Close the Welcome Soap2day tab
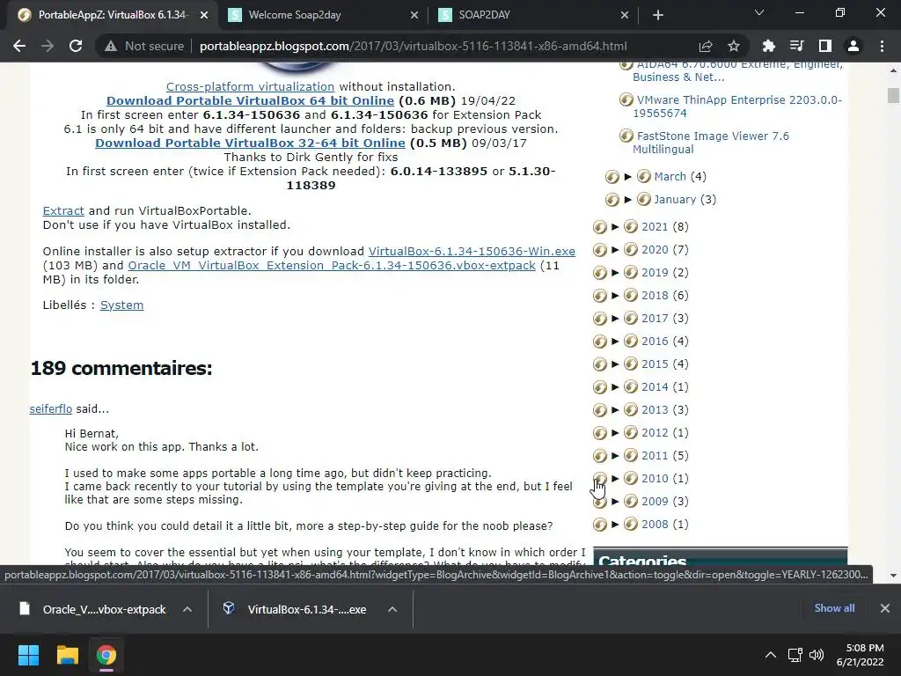This screenshot has height=676, width=901. 414,15
